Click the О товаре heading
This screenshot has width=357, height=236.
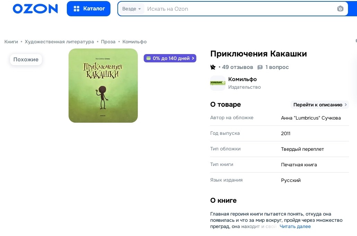tap(225, 104)
